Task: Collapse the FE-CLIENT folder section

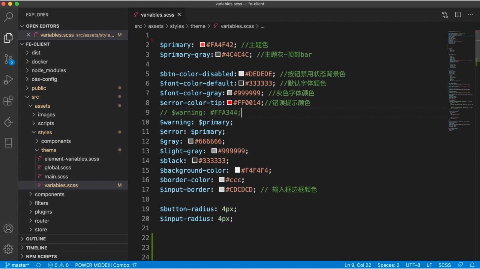Action: click(x=73, y=44)
